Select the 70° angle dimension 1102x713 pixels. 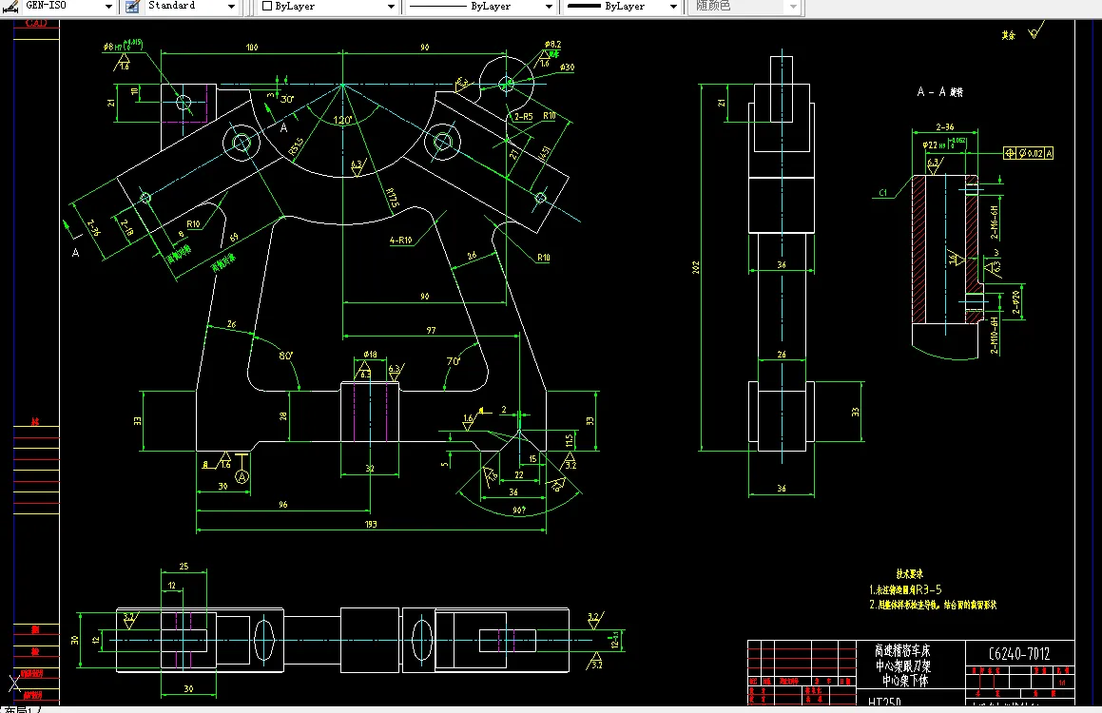coord(454,361)
